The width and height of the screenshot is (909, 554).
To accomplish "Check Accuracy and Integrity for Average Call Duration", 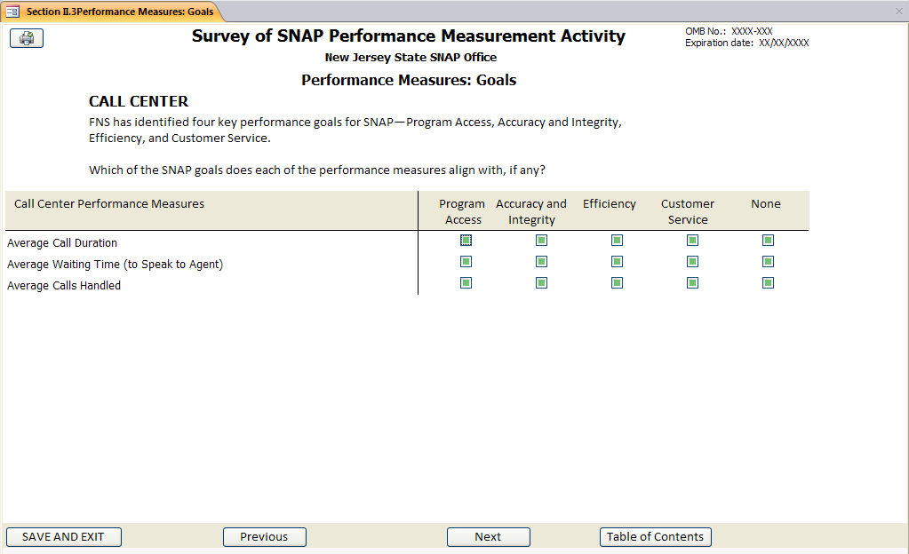I will (x=541, y=241).
